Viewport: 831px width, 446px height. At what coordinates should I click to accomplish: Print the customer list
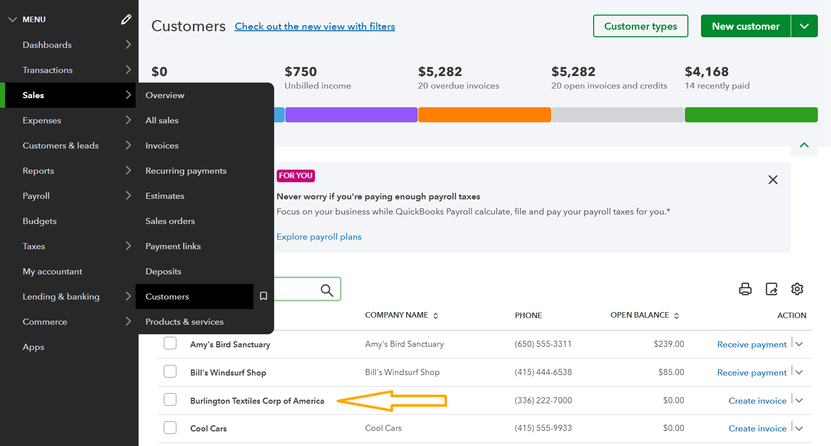[745, 289]
